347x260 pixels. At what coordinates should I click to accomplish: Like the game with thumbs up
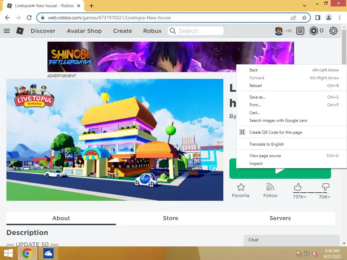pyautogui.click(x=298, y=187)
